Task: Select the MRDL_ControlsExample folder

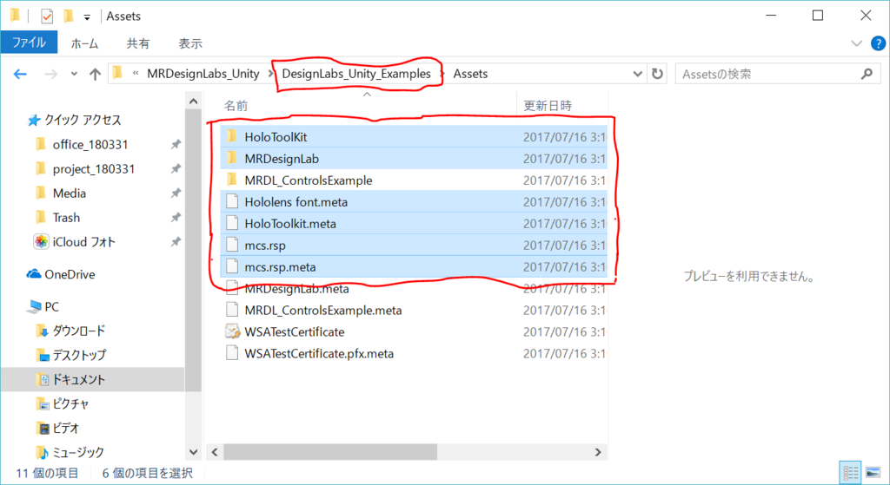Action: pyautogui.click(x=413, y=180)
